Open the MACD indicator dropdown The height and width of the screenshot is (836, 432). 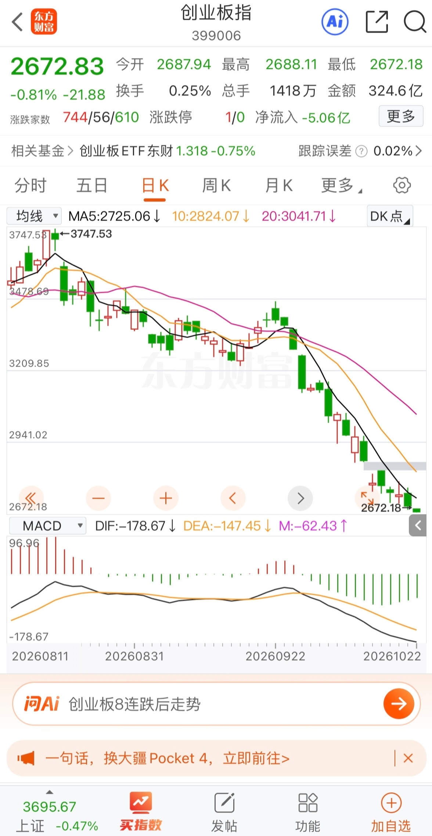click(47, 526)
